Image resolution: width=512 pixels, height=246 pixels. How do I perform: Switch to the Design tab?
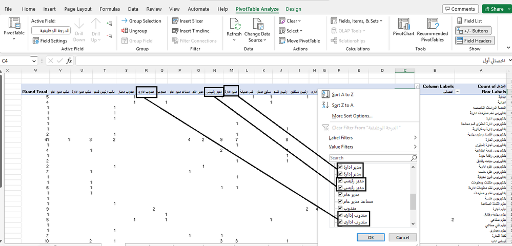click(x=293, y=9)
